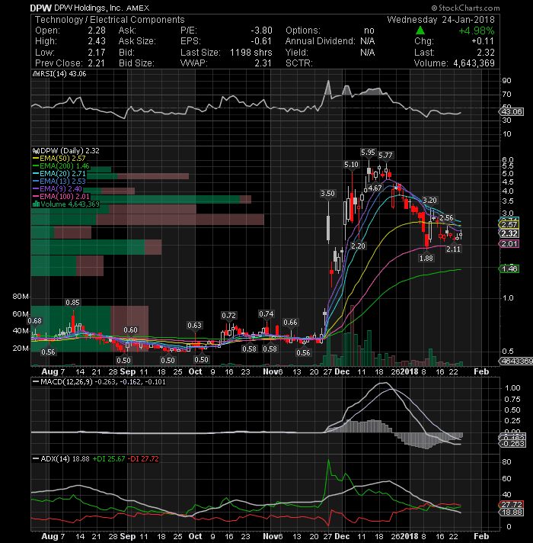Click the 2.20 low price label
The height and width of the screenshot is (543, 533).
point(358,246)
